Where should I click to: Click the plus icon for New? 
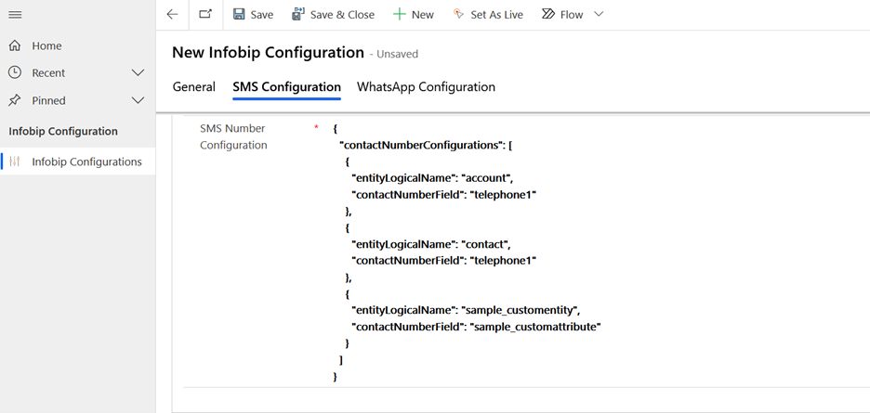click(x=399, y=15)
